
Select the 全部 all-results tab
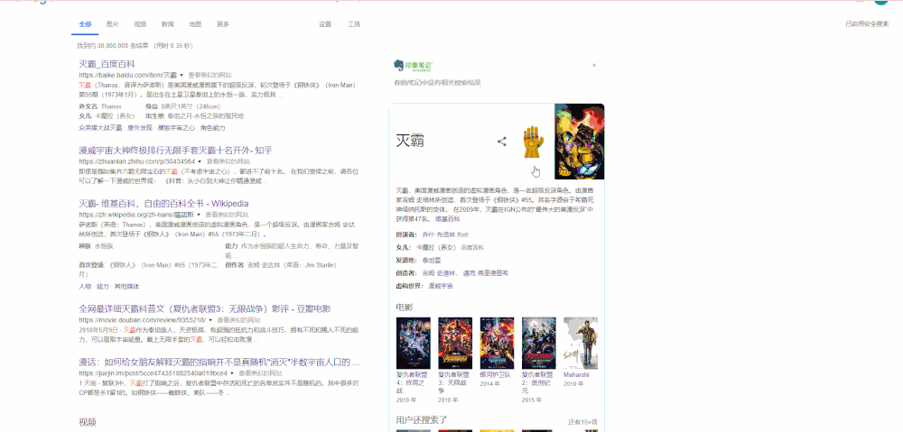click(85, 24)
